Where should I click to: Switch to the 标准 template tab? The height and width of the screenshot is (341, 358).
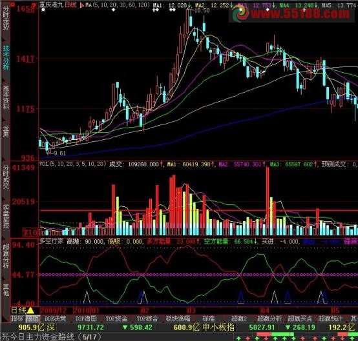(x=209, y=318)
